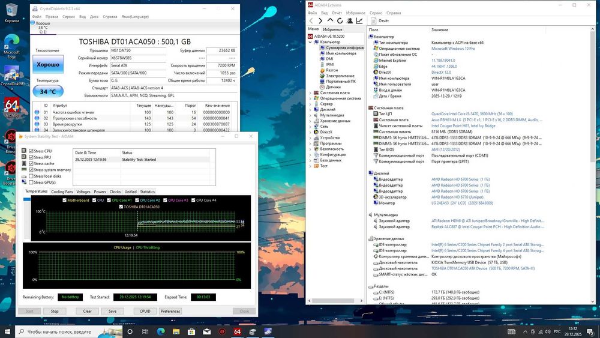Open the graph icon in AIDA64 toolbar
The height and width of the screenshot is (338, 600).
click(359, 20)
